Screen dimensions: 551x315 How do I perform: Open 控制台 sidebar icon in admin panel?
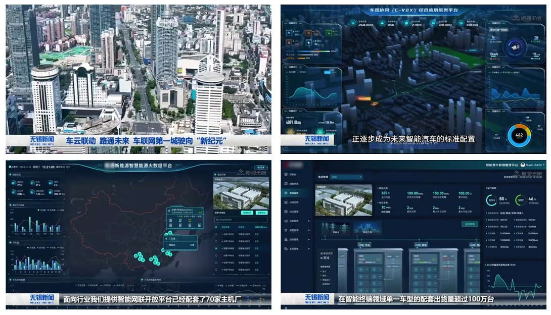click(287, 174)
